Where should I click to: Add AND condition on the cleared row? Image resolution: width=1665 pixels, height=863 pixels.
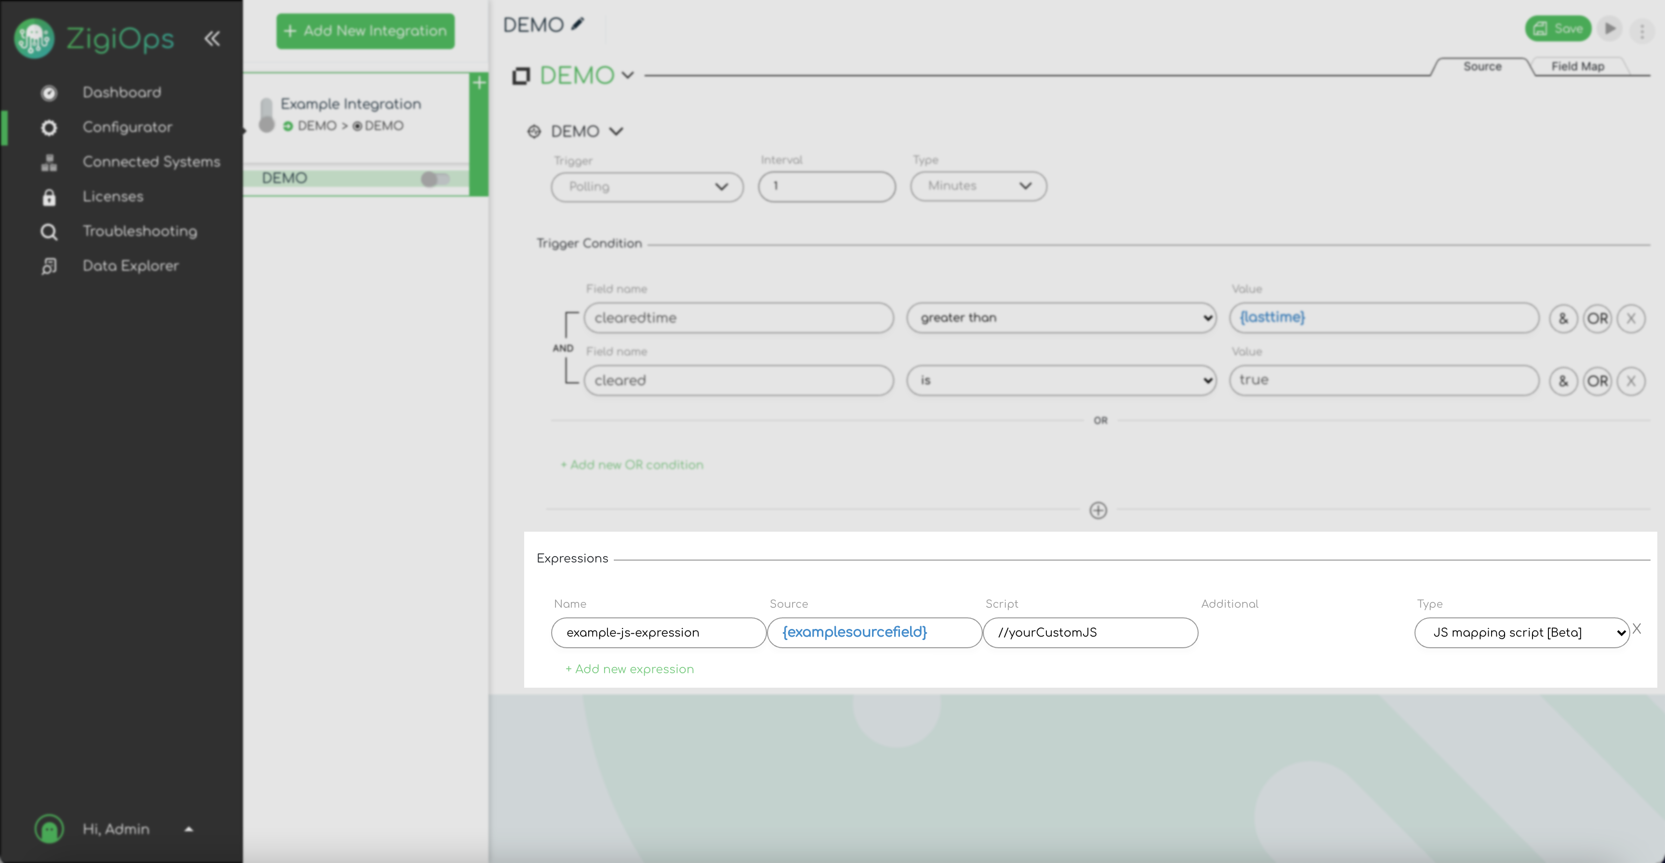click(1563, 381)
